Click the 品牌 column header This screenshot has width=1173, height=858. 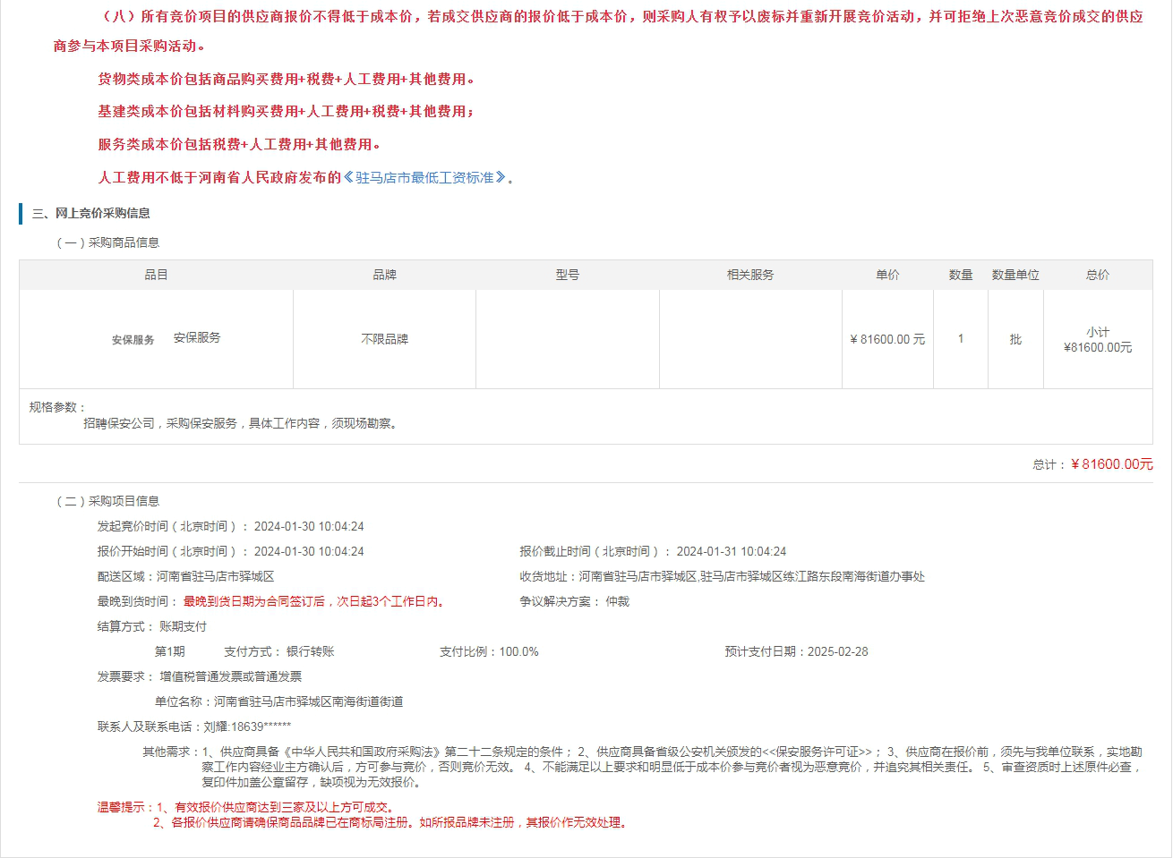click(x=384, y=275)
